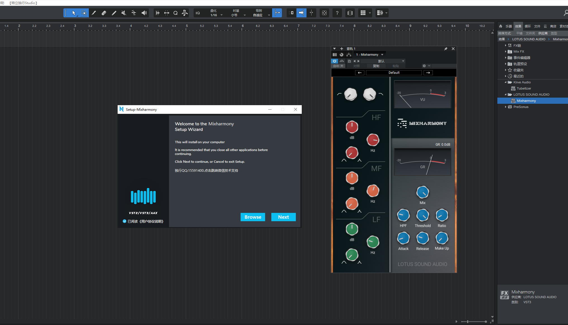
Task: Click the timeline zoom slider at bottom right
Action: pyautogui.click(x=474, y=322)
